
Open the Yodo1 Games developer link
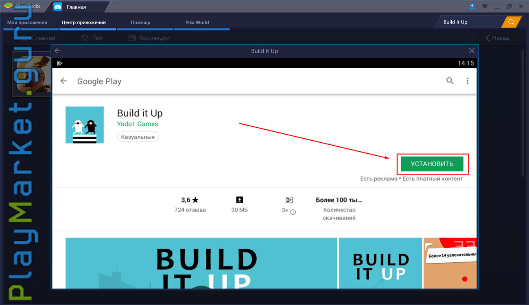pos(138,124)
